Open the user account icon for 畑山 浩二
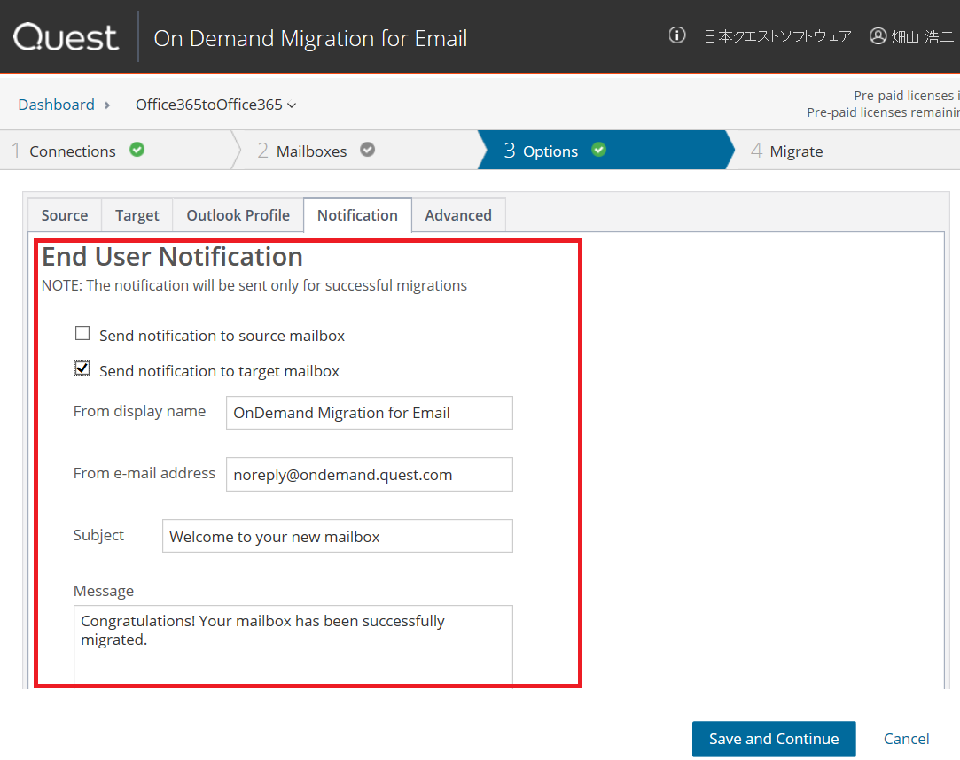The height and width of the screenshot is (760, 960). [878, 36]
